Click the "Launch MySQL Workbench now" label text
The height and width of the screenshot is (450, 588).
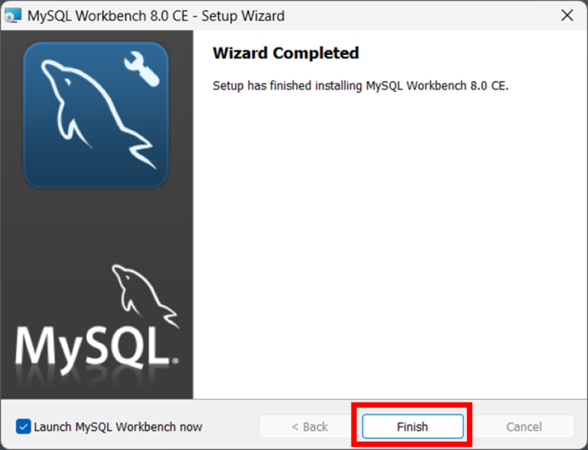[x=118, y=426]
